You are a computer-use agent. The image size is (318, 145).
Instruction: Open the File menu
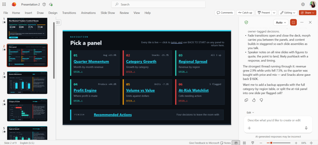6,13
